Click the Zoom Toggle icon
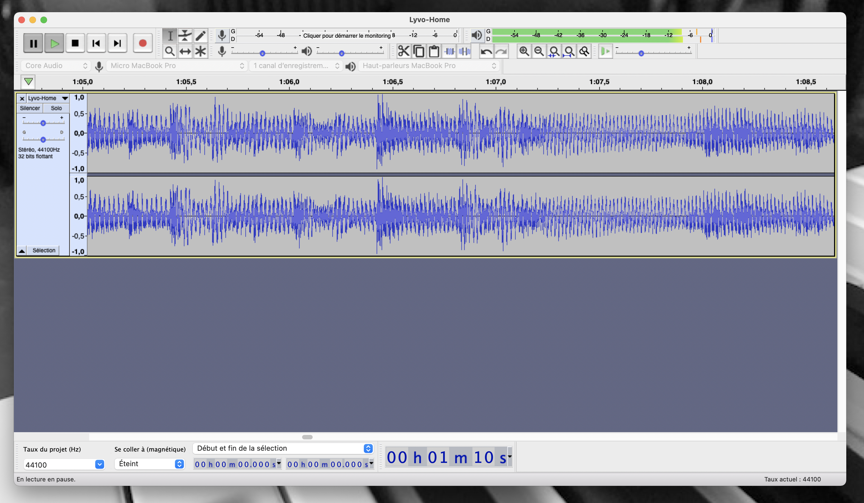Viewport: 864px width, 503px height. click(584, 51)
